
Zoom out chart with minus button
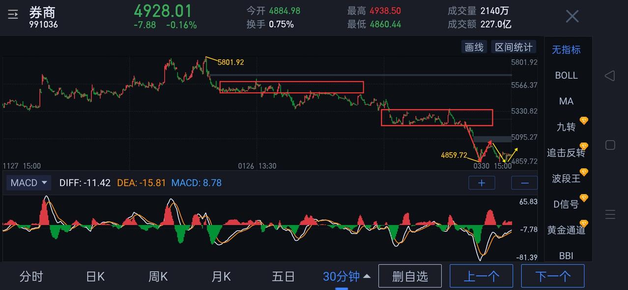click(524, 183)
